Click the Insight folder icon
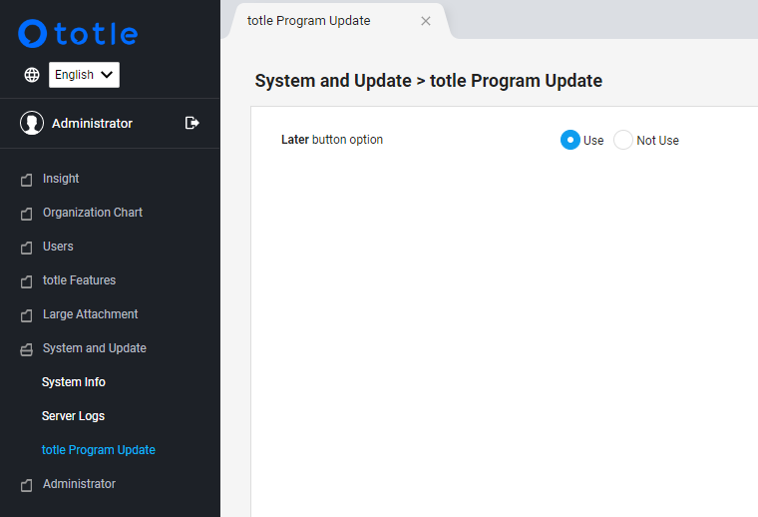The image size is (758, 517). (x=27, y=180)
